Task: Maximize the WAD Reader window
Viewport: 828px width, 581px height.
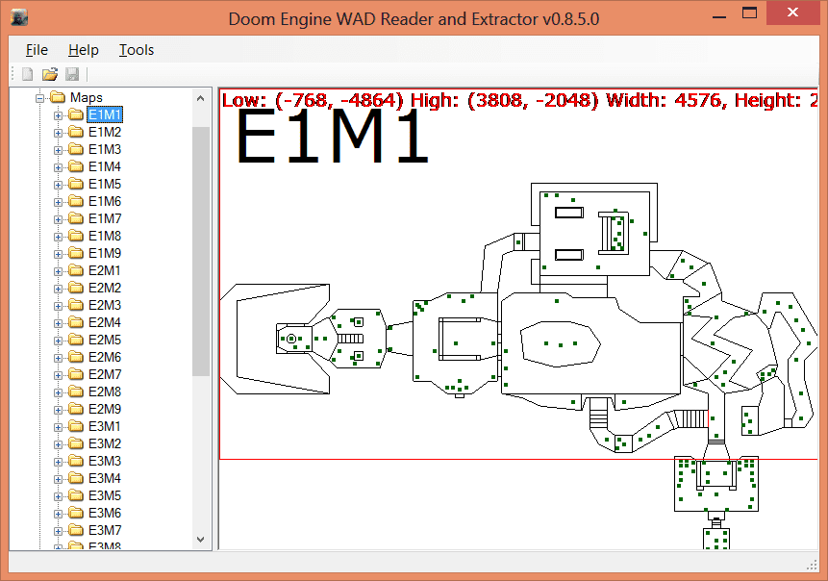Action: [x=749, y=13]
